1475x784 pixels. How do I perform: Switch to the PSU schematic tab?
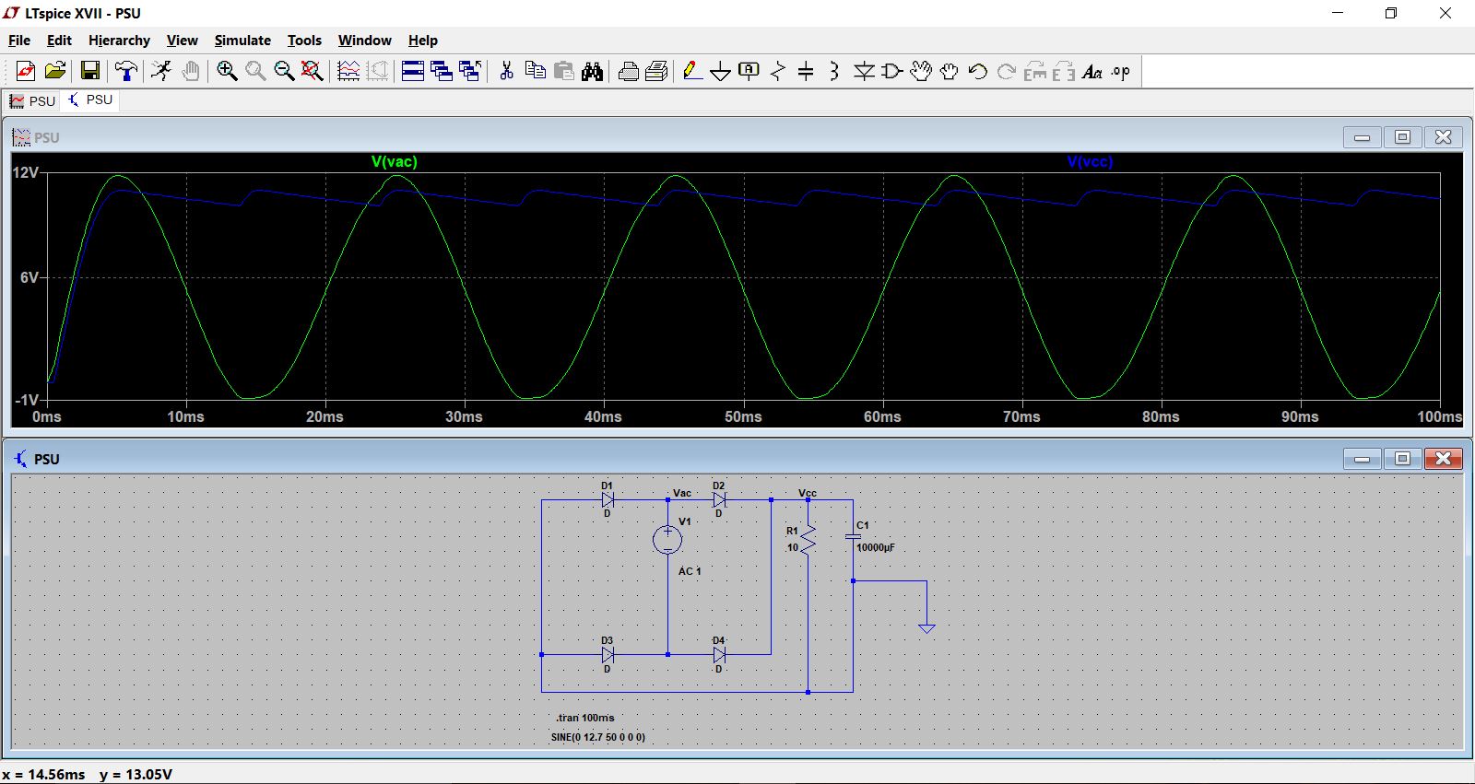pyautogui.click(x=90, y=99)
